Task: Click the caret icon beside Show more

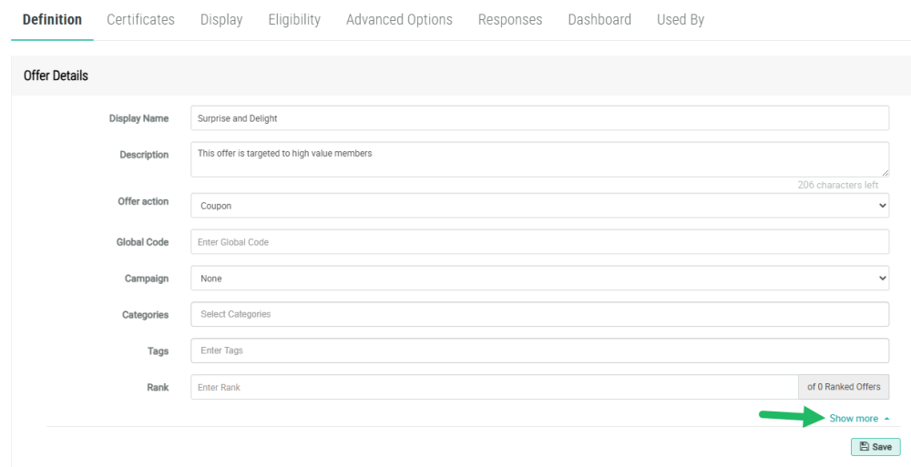Action: 887,419
